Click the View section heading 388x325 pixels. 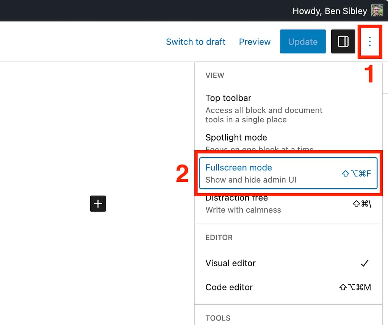(x=214, y=75)
